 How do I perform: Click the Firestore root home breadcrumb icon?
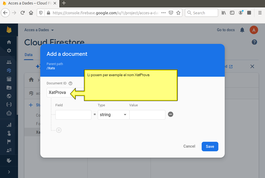click(31, 80)
